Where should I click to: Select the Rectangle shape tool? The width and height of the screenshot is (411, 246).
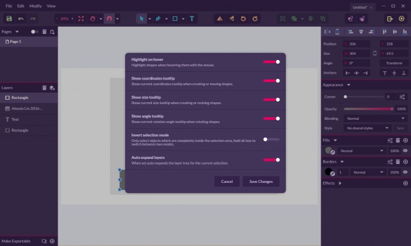[x=175, y=18]
